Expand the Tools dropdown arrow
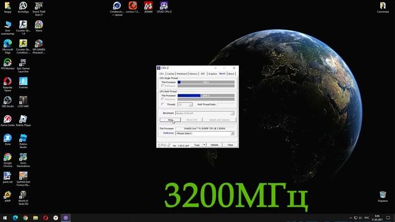 (204, 145)
